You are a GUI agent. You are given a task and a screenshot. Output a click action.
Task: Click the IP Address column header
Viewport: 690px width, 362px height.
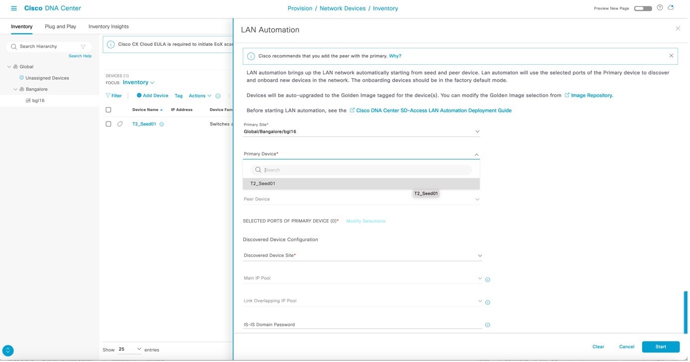click(x=182, y=110)
